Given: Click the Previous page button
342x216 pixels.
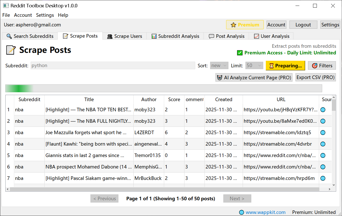Looking at the screenshot, I should [x=104, y=198].
